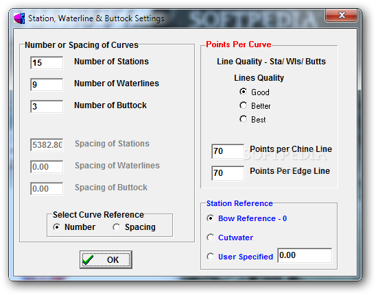Click the User Specified value field
The height and width of the screenshot is (295, 376).
(305, 255)
